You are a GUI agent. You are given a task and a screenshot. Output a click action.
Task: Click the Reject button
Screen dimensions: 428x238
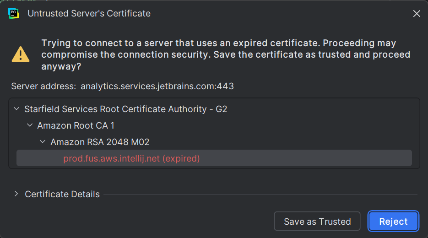point(393,222)
